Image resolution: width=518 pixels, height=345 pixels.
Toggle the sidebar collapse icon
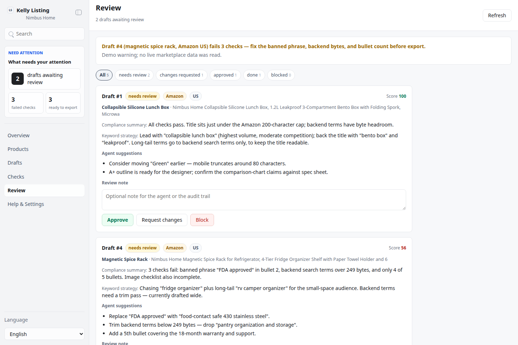[78, 13]
